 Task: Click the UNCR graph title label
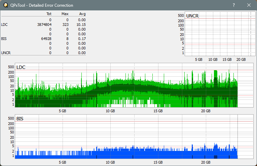(192, 16)
